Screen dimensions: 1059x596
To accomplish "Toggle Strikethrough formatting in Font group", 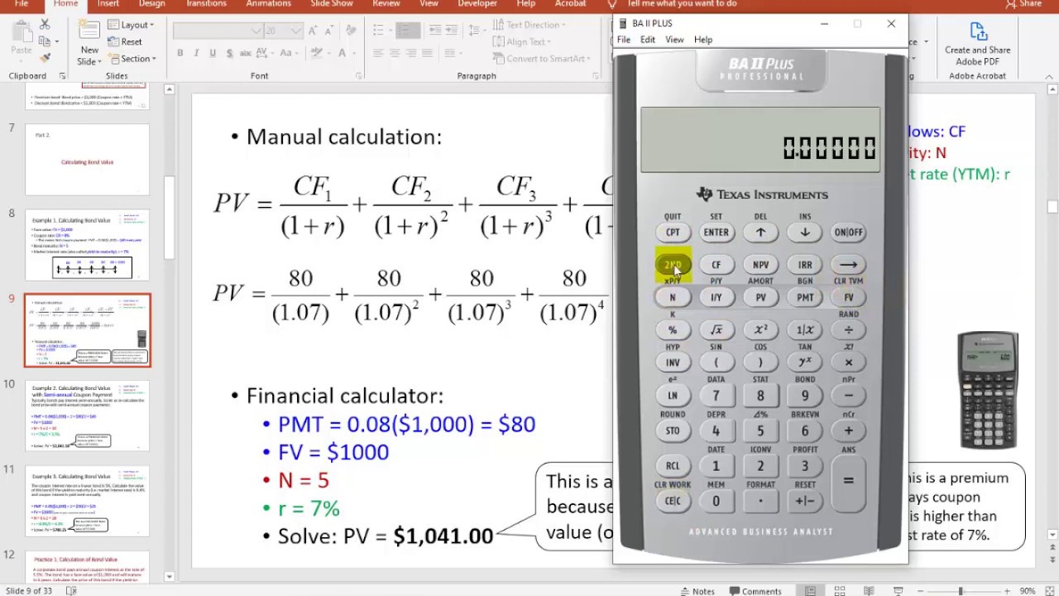I will (x=246, y=53).
